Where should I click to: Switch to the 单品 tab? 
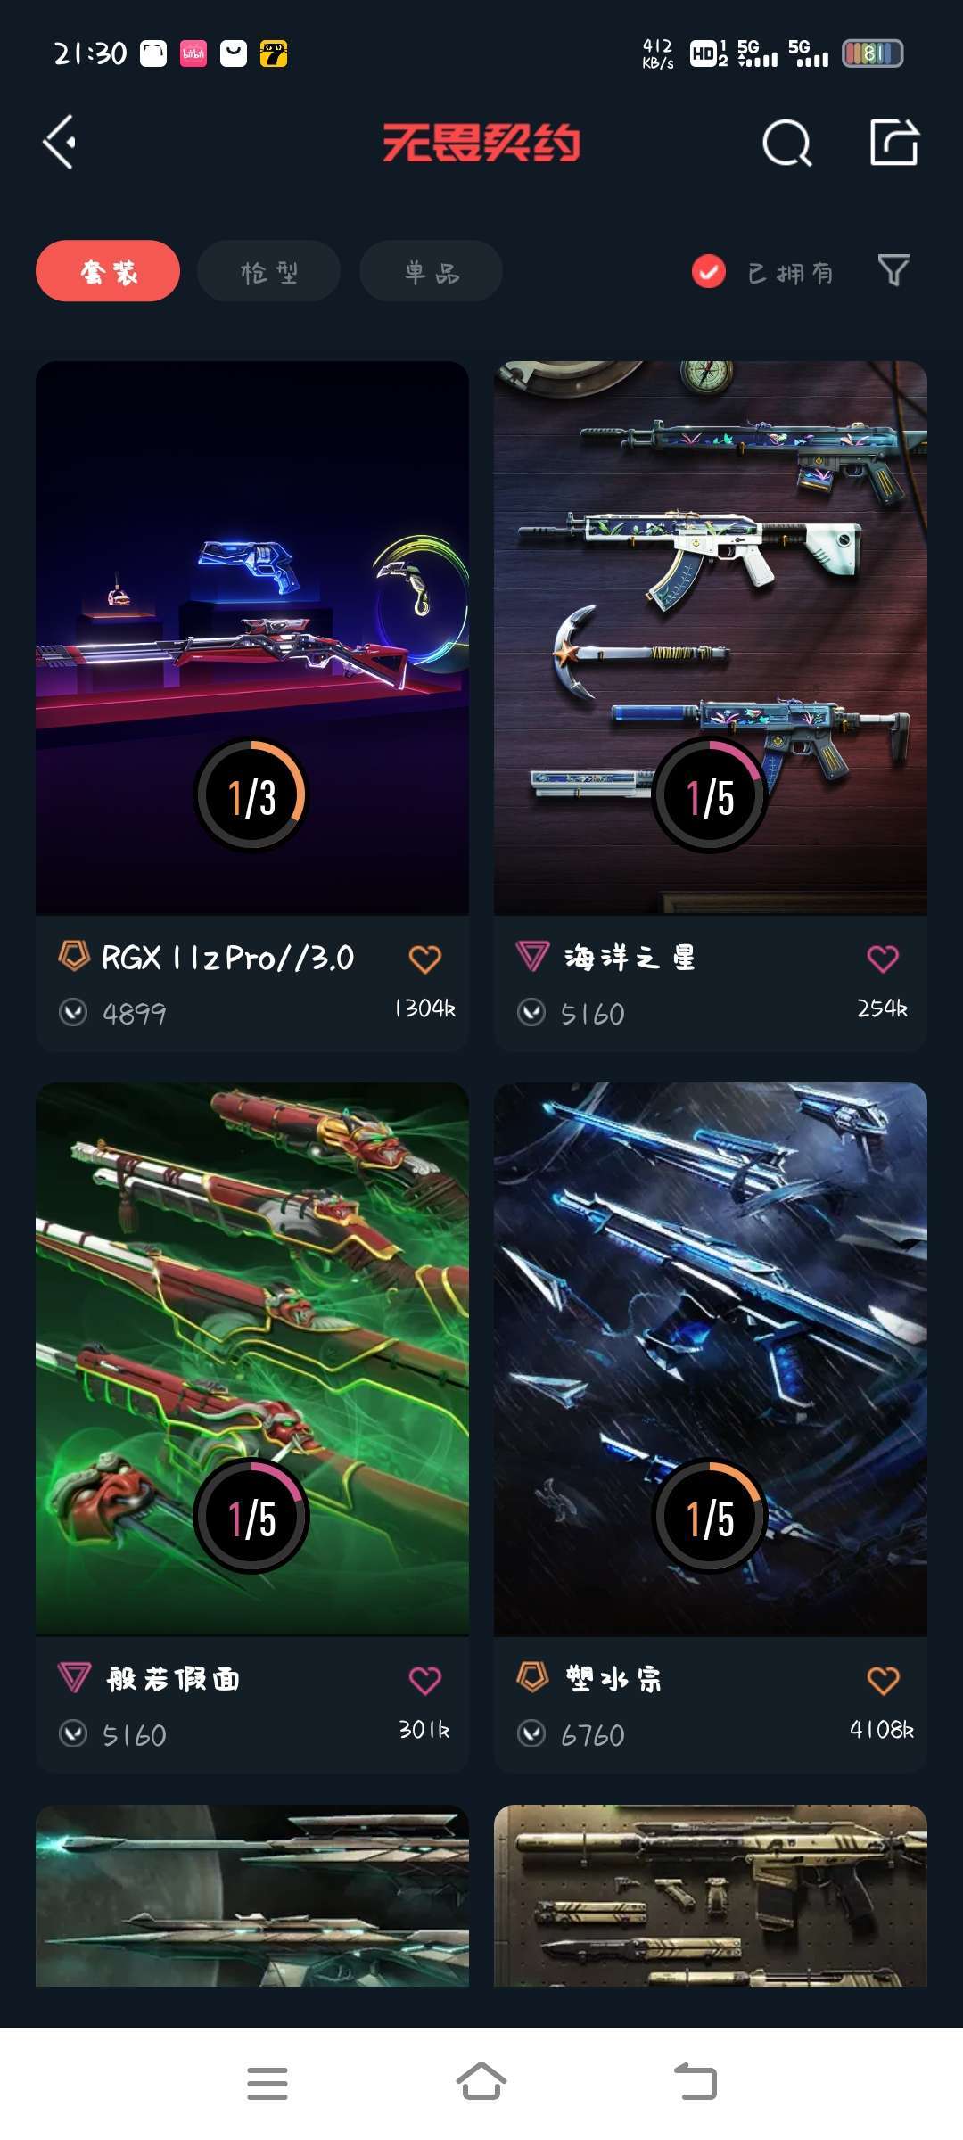coord(431,271)
